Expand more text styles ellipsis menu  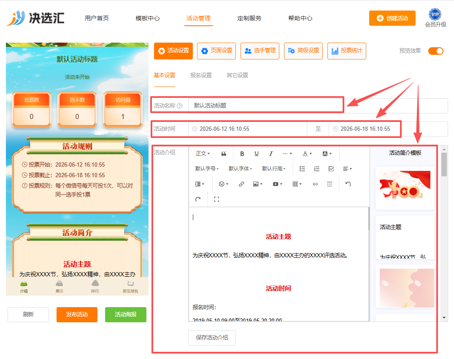click(287, 154)
